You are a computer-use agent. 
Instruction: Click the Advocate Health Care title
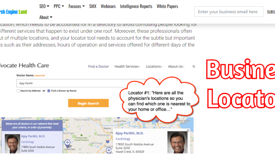(24, 66)
